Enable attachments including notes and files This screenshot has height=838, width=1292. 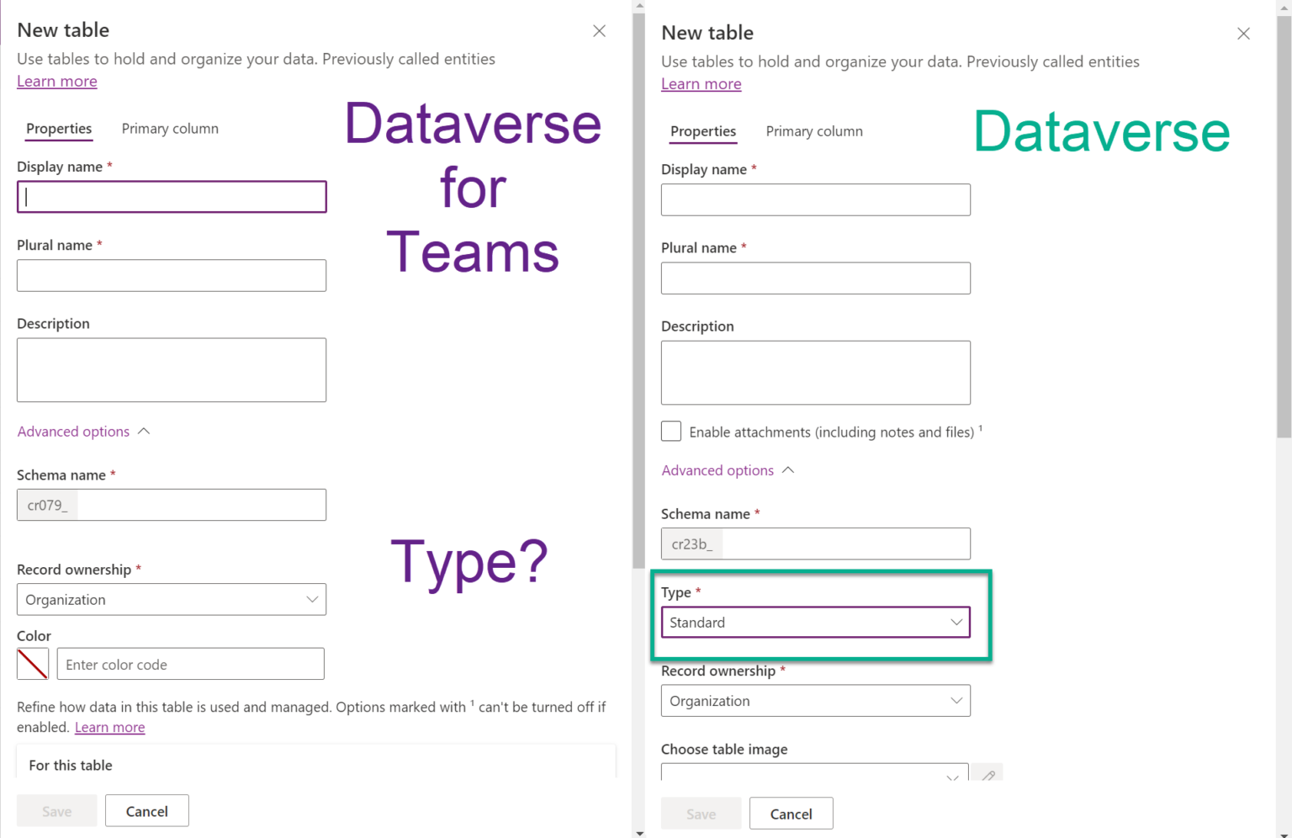pos(670,431)
